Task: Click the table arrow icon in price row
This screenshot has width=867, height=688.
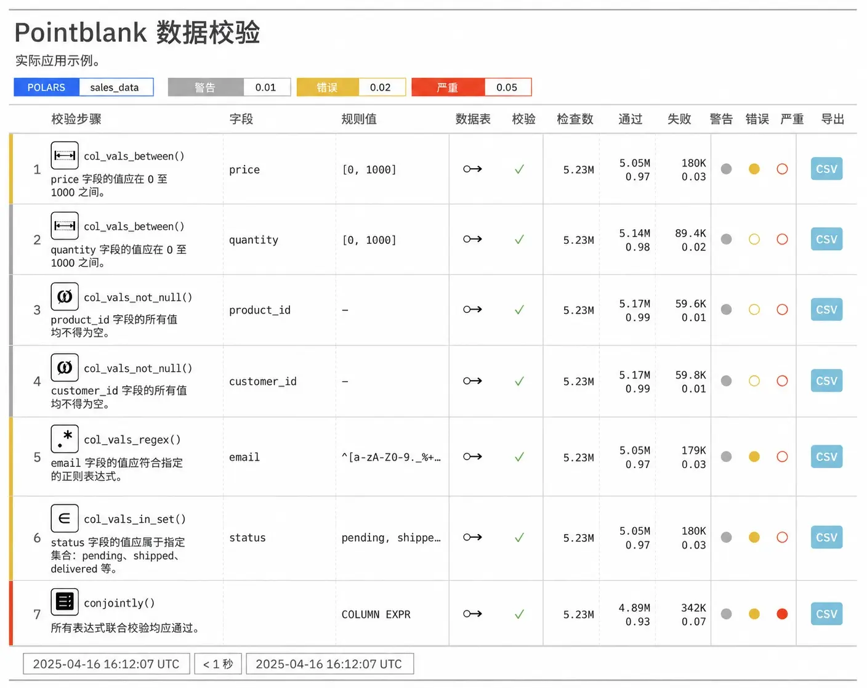Action: click(x=472, y=169)
